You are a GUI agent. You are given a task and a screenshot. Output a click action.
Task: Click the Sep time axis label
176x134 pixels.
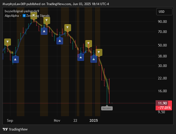[10, 120]
